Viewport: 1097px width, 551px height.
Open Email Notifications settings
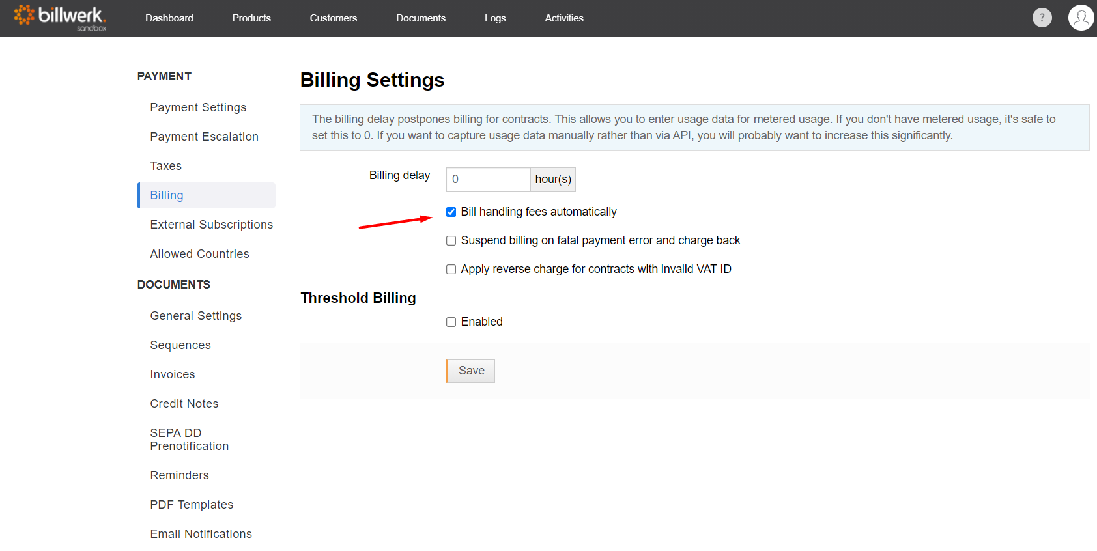pyautogui.click(x=201, y=534)
